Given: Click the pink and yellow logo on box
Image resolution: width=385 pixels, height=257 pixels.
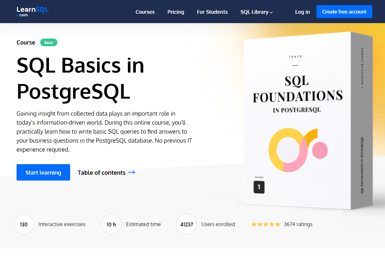Looking at the screenshot, I should pos(298,150).
